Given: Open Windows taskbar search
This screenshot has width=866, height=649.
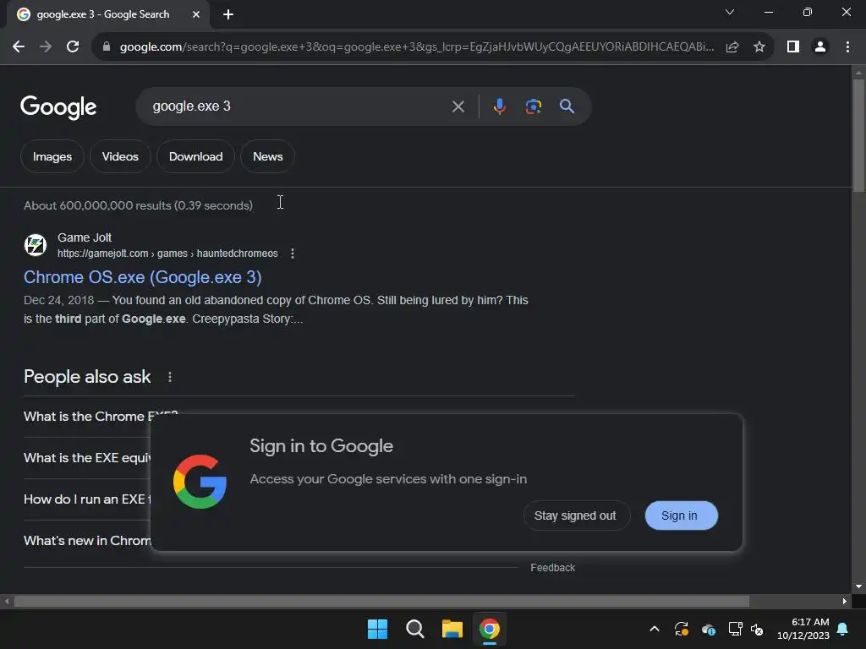Looking at the screenshot, I should tap(414, 629).
